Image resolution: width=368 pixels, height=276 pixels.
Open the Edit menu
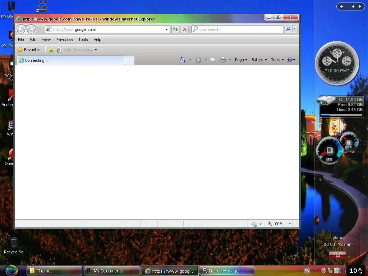click(33, 40)
